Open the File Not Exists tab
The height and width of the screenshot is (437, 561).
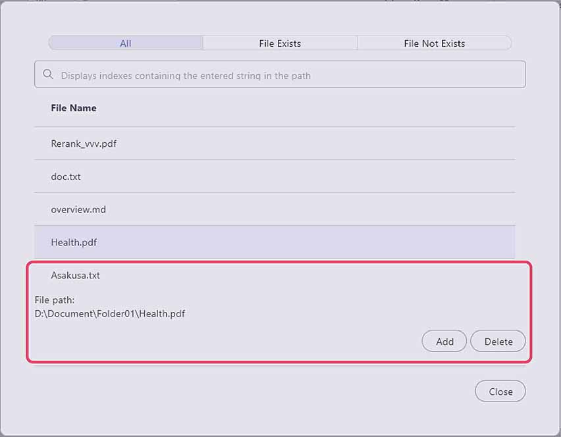(x=434, y=43)
